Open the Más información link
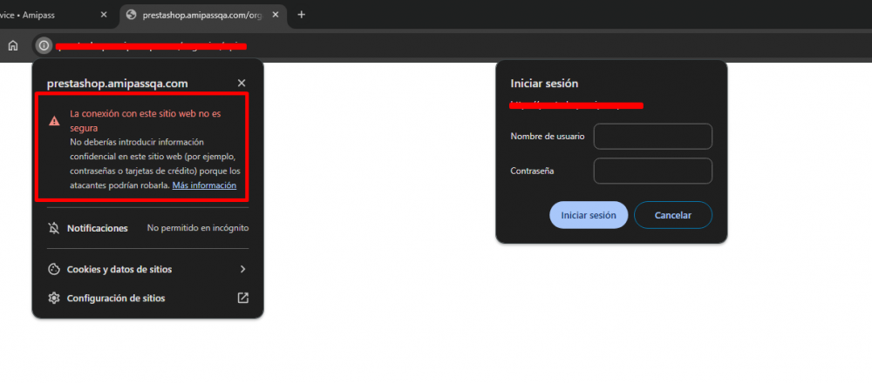This screenshot has height=383, width=872. point(204,185)
